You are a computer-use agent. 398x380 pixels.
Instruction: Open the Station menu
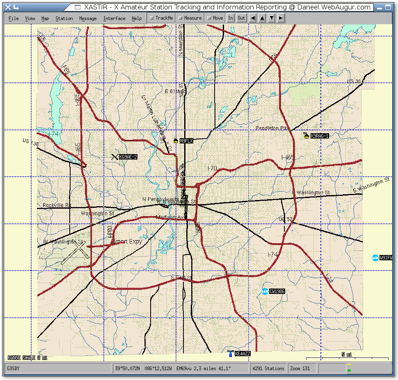(x=64, y=18)
